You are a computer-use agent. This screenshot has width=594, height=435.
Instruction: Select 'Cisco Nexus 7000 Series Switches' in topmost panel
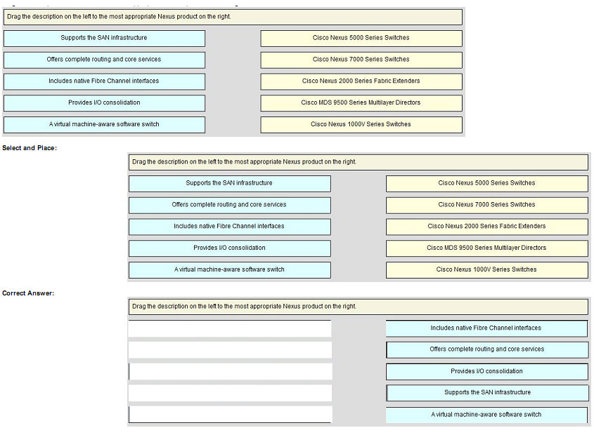(x=361, y=60)
